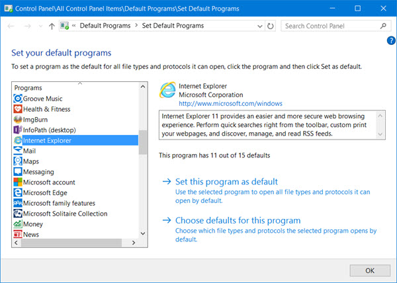Click the Messaging chat icon
The width and height of the screenshot is (397, 283).
pyautogui.click(x=18, y=172)
